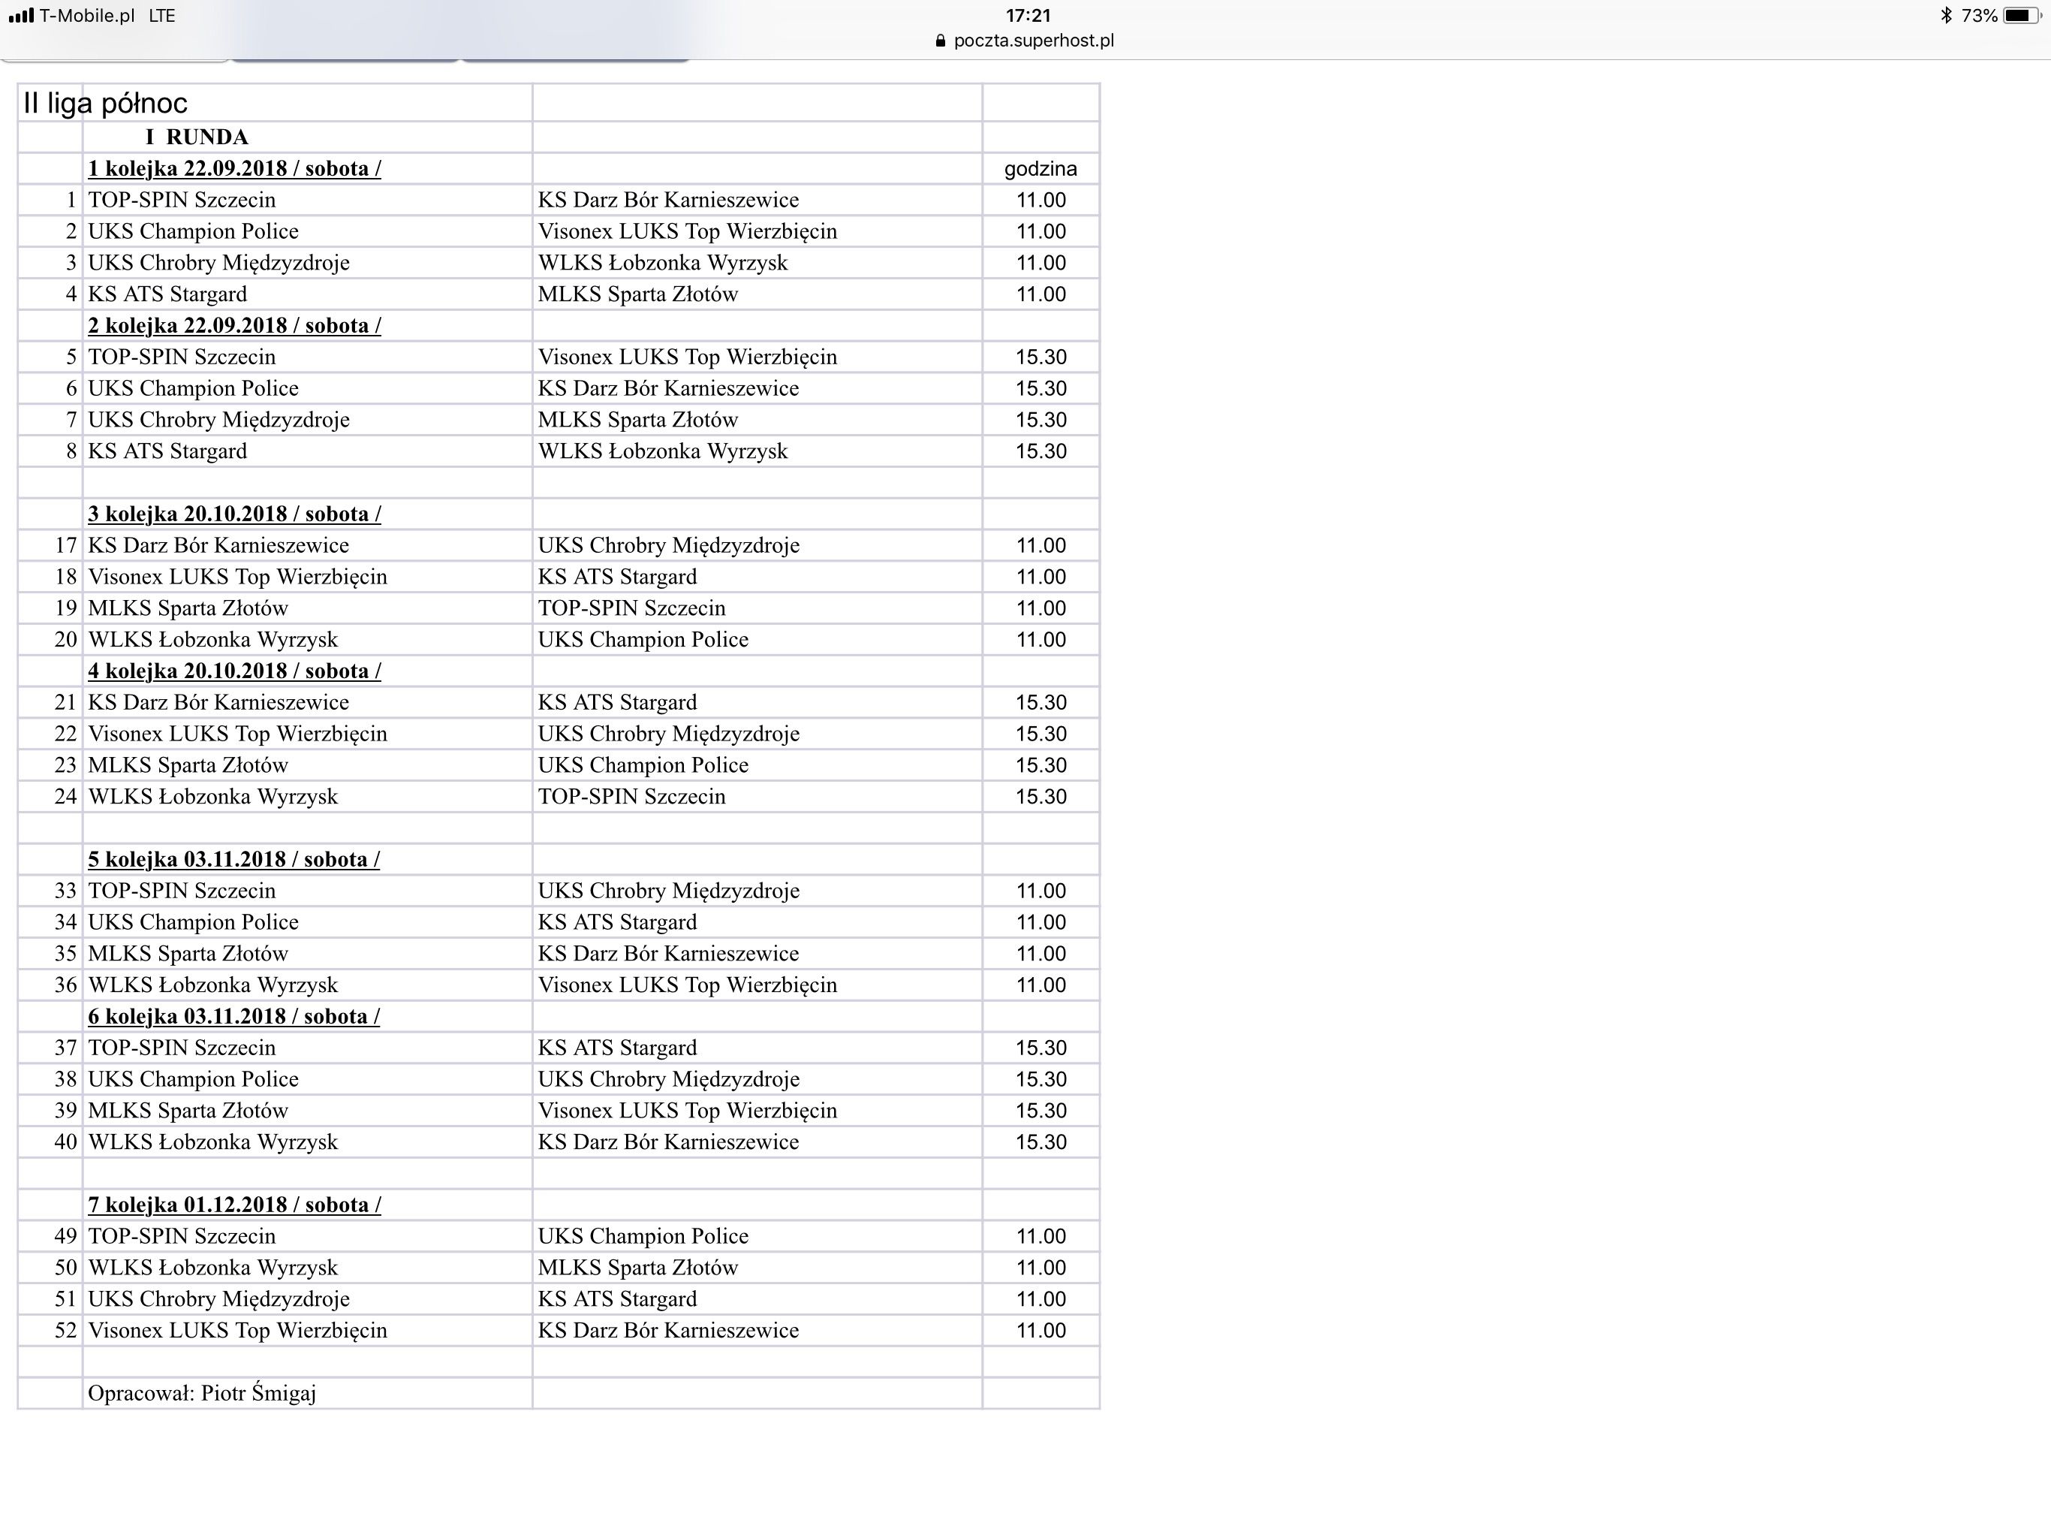Select KS ATS Stargard in match 37

pos(618,1048)
